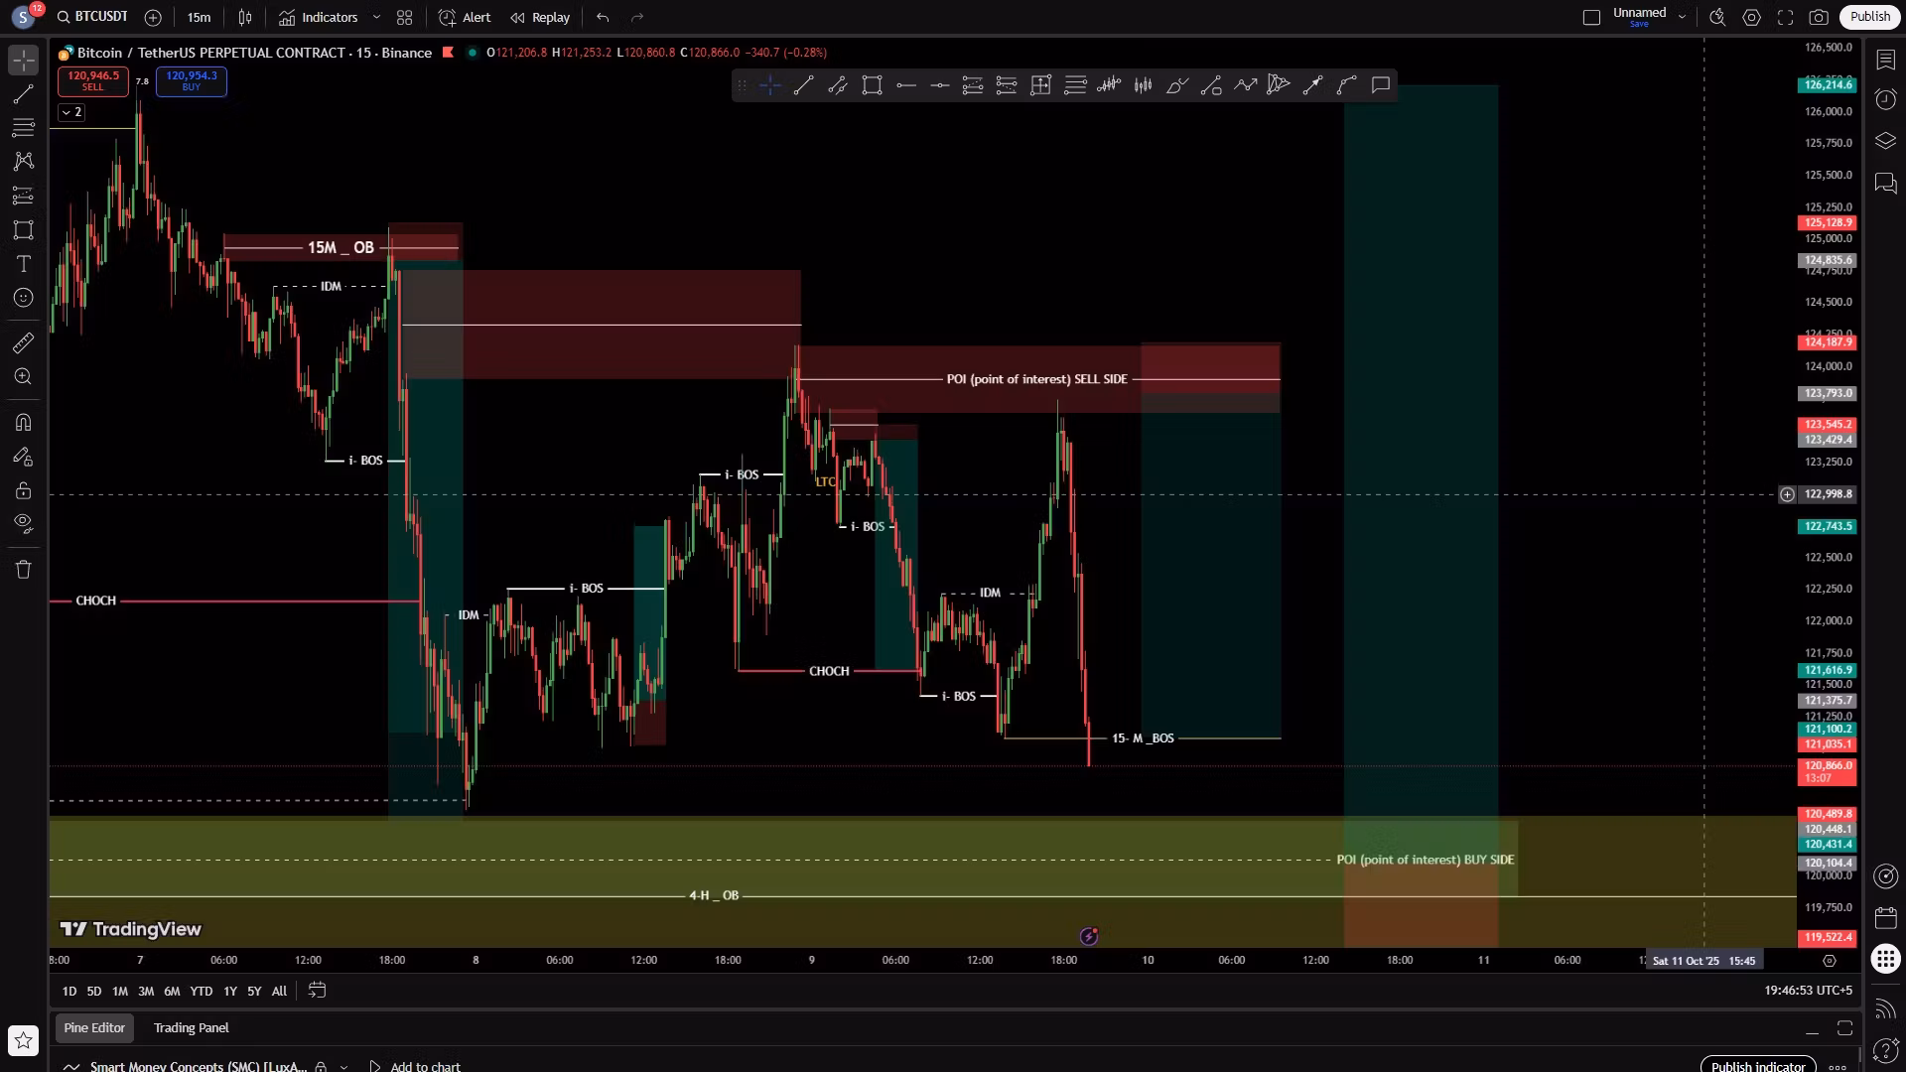Click the red SELL 120,946.5 button
Screen dimensions: 1906x1072
pos(92,80)
